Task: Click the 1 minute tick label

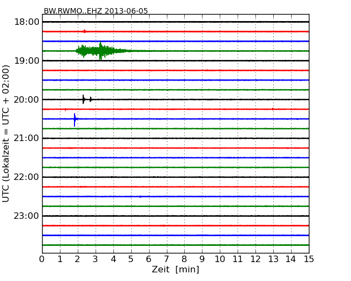Action: 60,259
